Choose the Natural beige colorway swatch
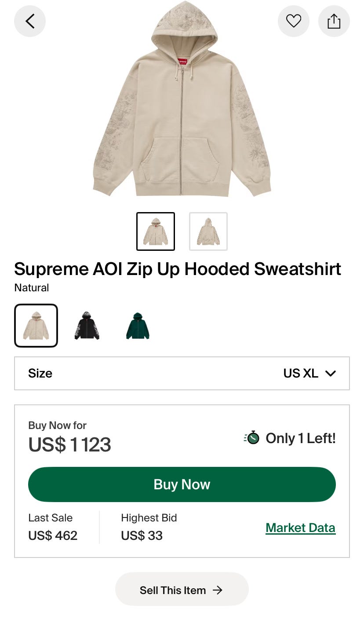Image resolution: width=364 pixels, height=620 pixels. [x=36, y=326]
